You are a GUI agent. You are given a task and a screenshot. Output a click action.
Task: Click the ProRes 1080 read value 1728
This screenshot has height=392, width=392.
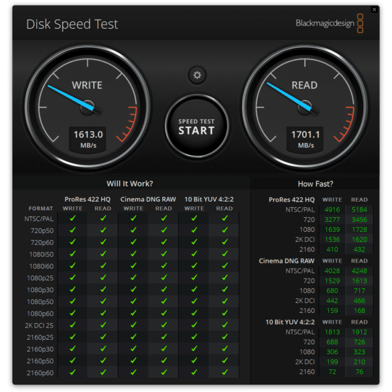(359, 229)
